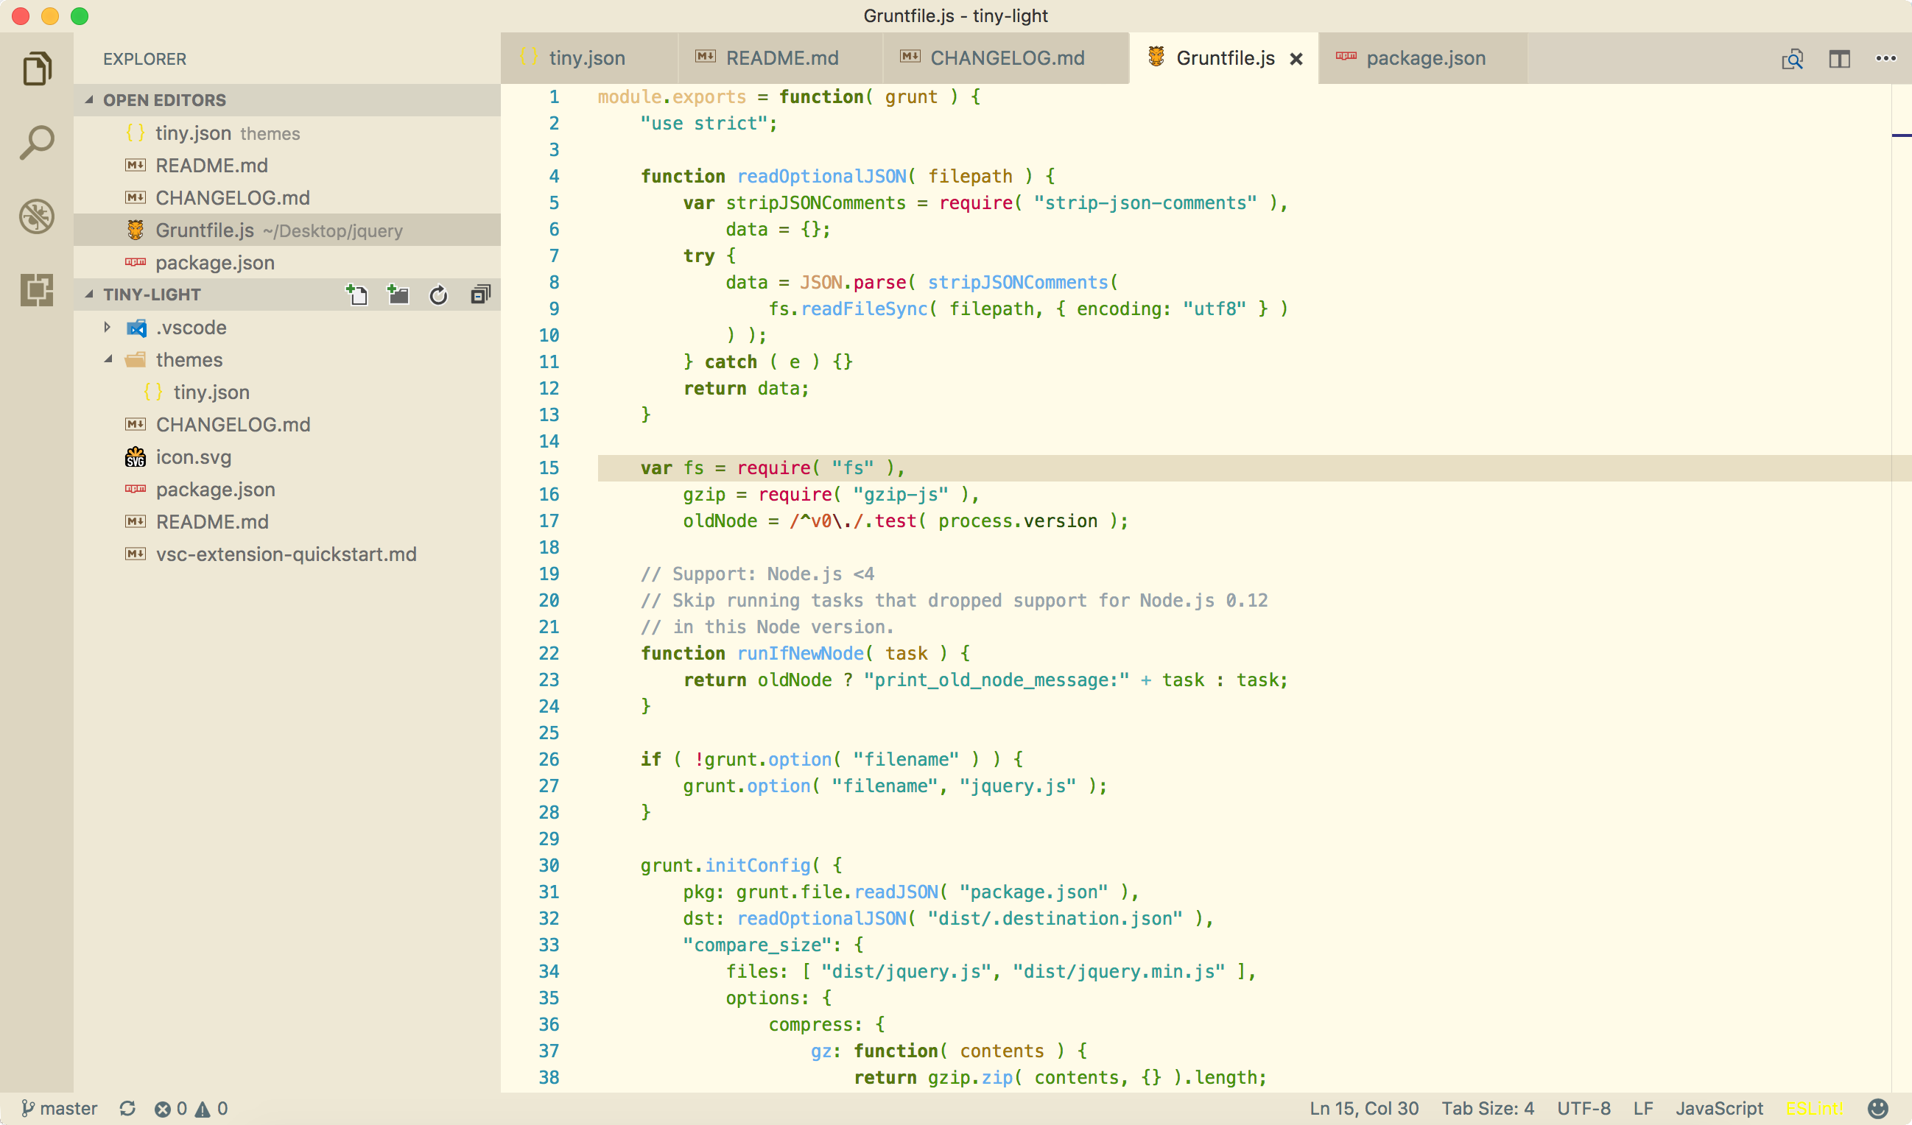
Task: Switch to the tiny.json tab
Action: pos(588,58)
